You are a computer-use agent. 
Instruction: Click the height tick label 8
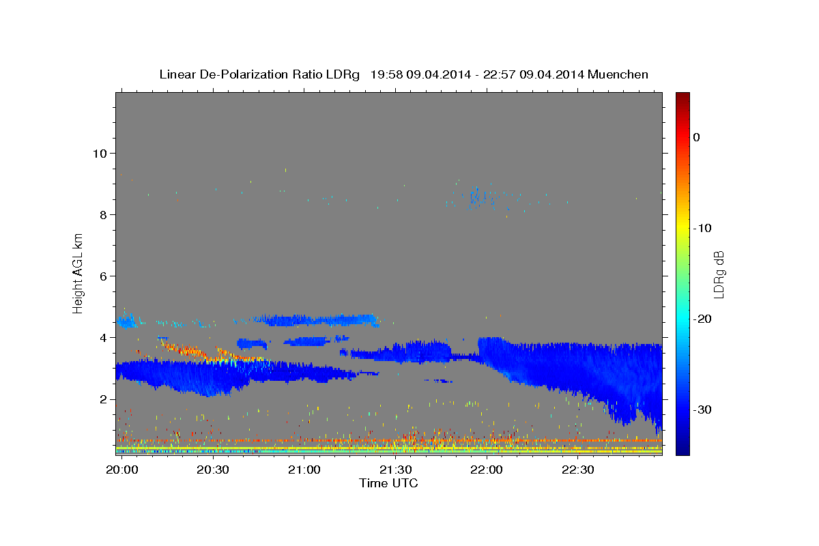(102, 214)
